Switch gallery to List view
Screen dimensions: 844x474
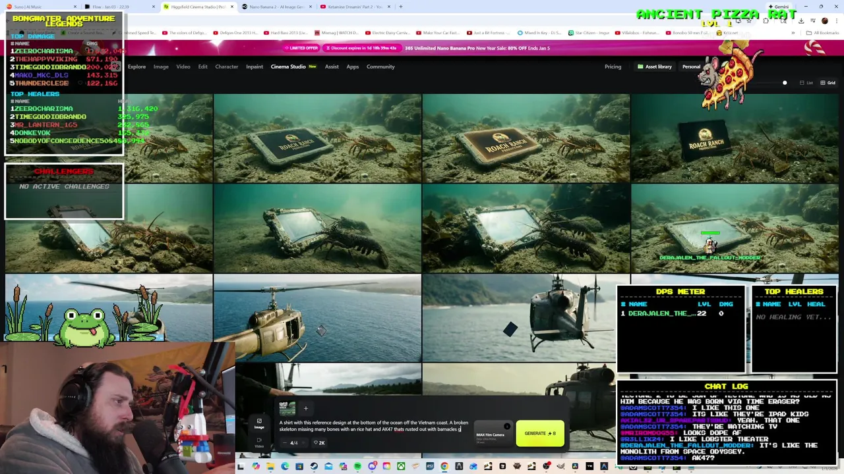point(806,83)
